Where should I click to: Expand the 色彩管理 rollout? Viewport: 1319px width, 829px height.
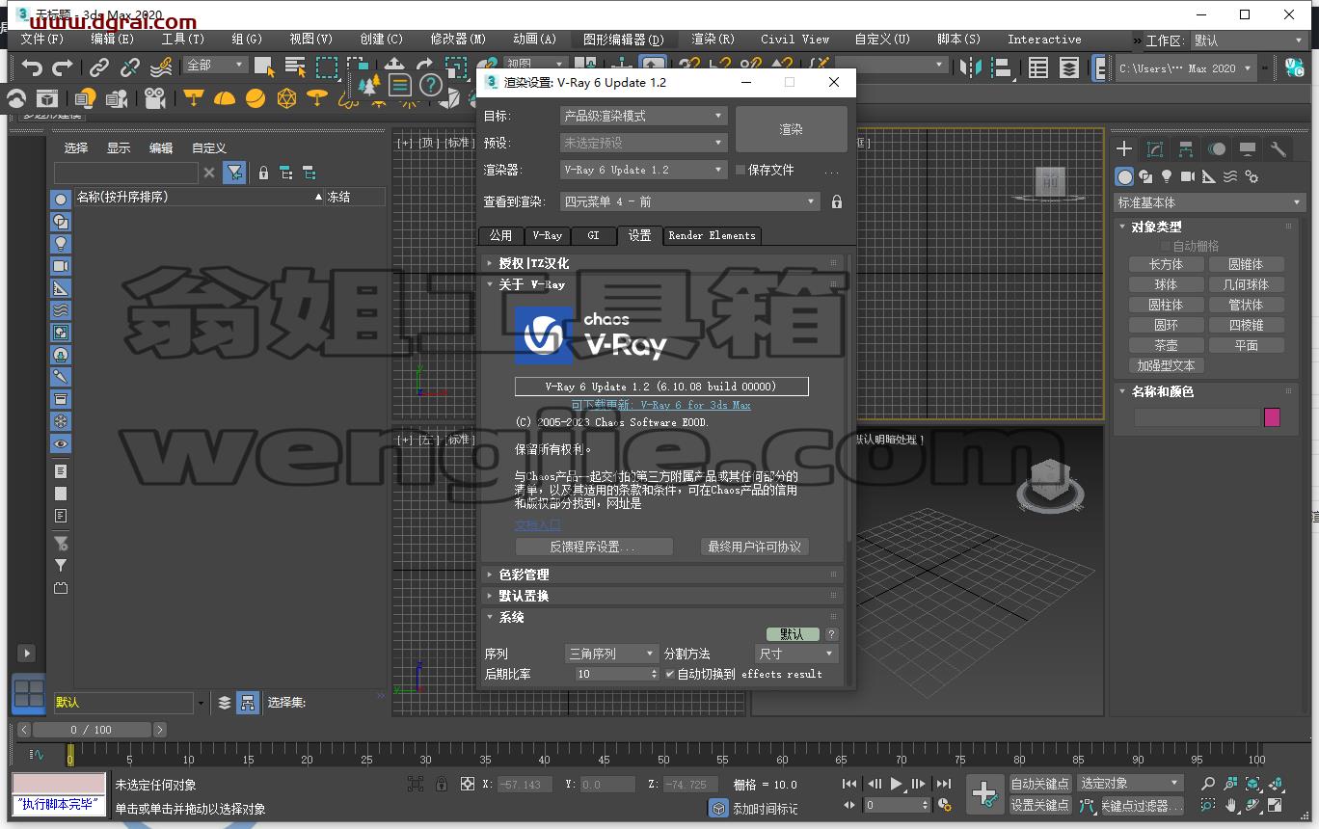[x=661, y=575]
